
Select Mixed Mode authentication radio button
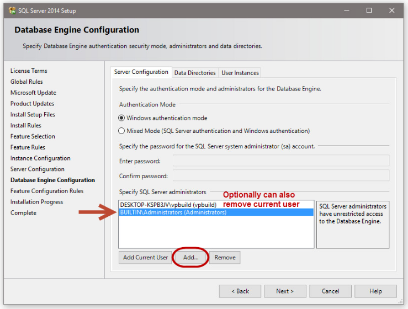(x=122, y=131)
